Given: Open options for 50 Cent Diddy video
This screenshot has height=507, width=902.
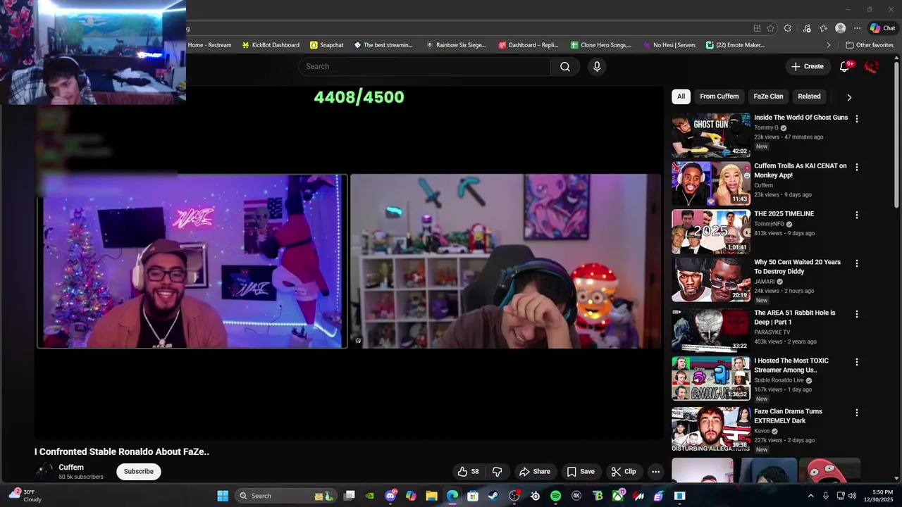Looking at the screenshot, I should coord(857,263).
